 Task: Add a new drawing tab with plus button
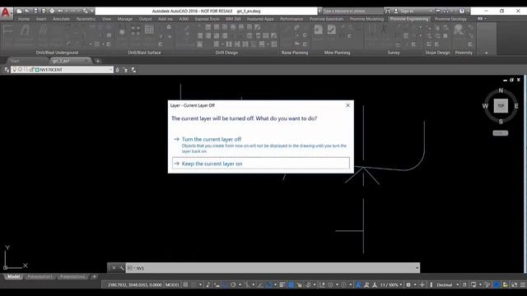[x=97, y=61]
